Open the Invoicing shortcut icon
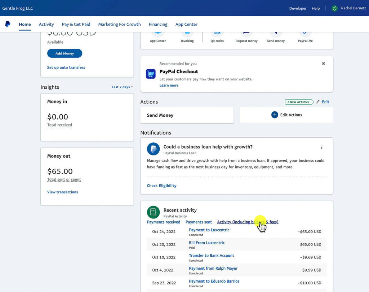Image resolution: width=369 pixels, height=292 pixels. coord(187,32)
